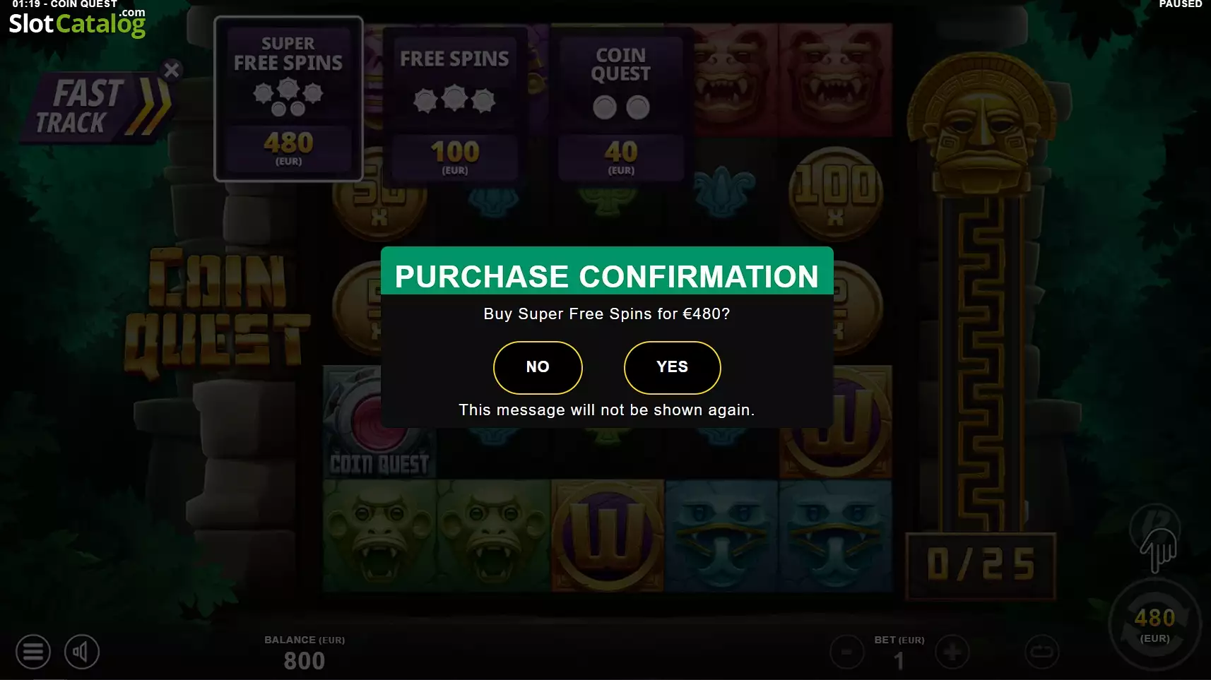Select the Super Free Spins option
This screenshot has height=680, width=1211.
point(288,99)
